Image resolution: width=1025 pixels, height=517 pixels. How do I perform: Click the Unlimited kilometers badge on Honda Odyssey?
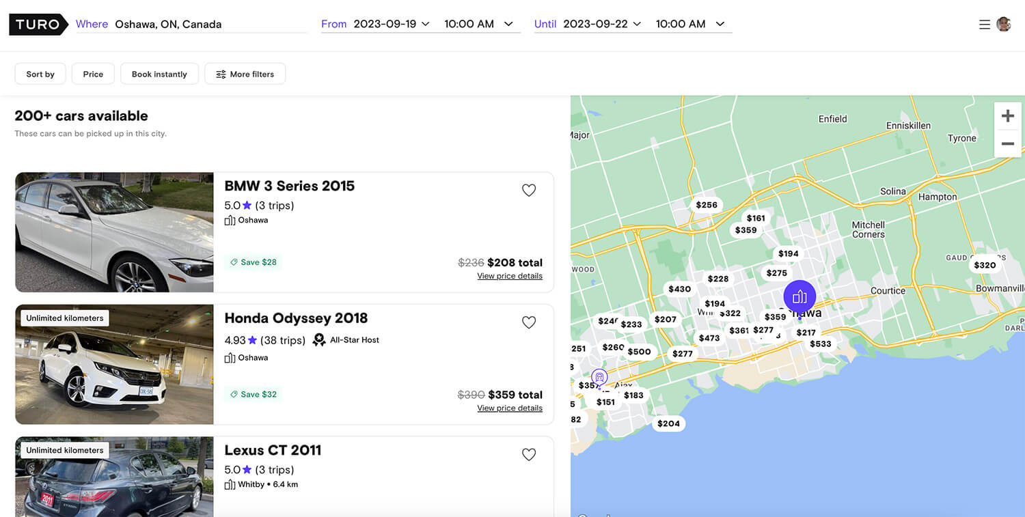(65, 318)
